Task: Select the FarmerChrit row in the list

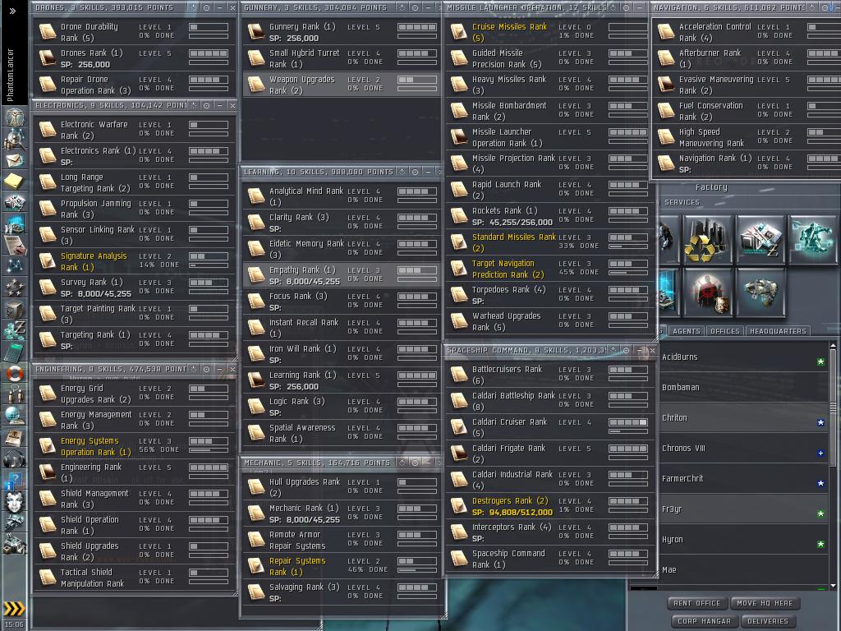Action: 742,479
